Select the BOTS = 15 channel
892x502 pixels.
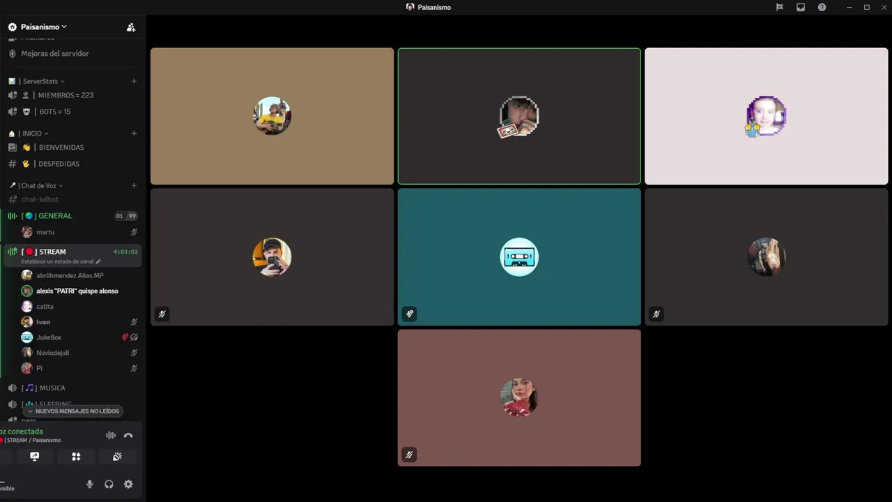pyautogui.click(x=54, y=112)
